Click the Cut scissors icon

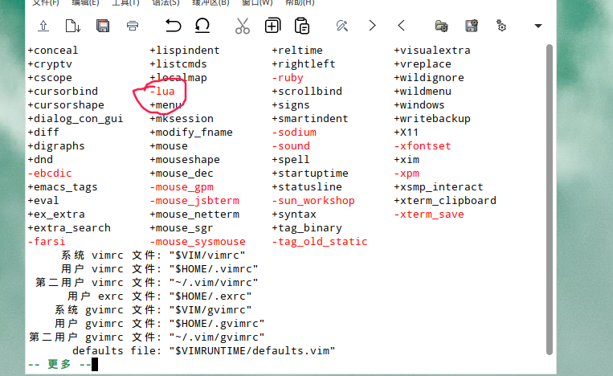coord(243,26)
